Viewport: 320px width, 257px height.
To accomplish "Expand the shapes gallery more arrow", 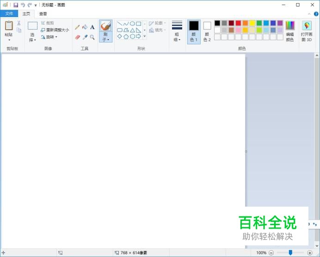I will tap(145, 37).
